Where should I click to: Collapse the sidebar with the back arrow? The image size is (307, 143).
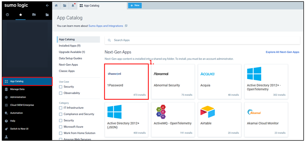pos(47,6)
